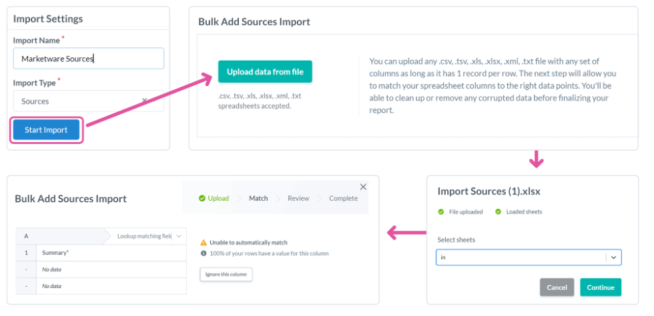Click the info icon beside row value percentage
The height and width of the screenshot is (316, 654).
point(203,253)
